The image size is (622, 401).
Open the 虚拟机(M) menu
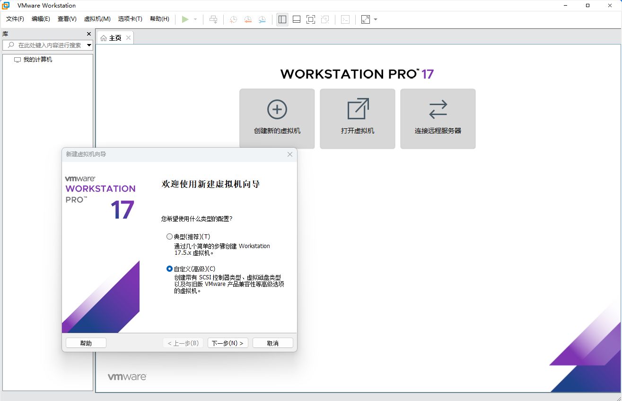97,19
